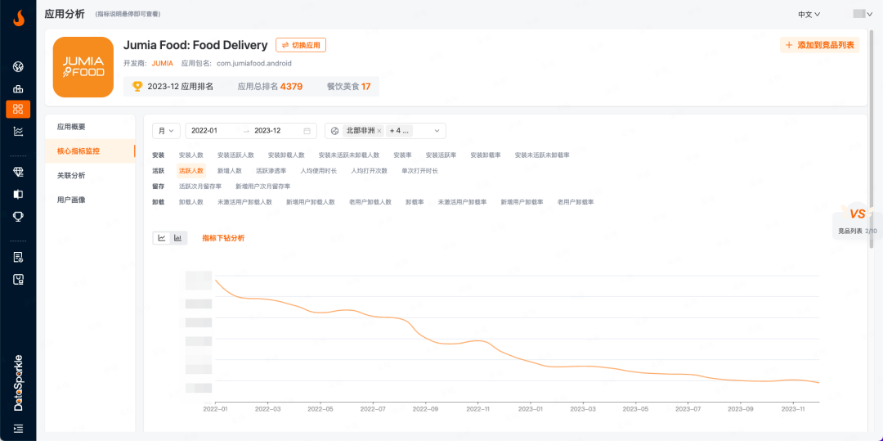Viewport: 883px width, 441px height.
Task: Select the highlighted app grid sidebar icon
Action: click(x=18, y=110)
